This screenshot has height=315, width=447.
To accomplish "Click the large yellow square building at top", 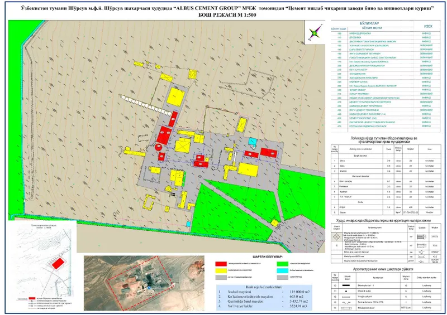I will coord(175,97).
